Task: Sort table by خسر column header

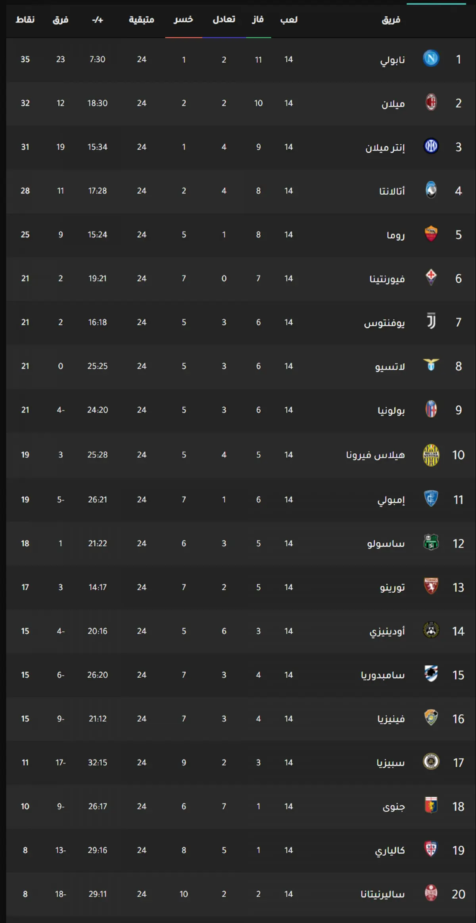Action: [x=183, y=19]
